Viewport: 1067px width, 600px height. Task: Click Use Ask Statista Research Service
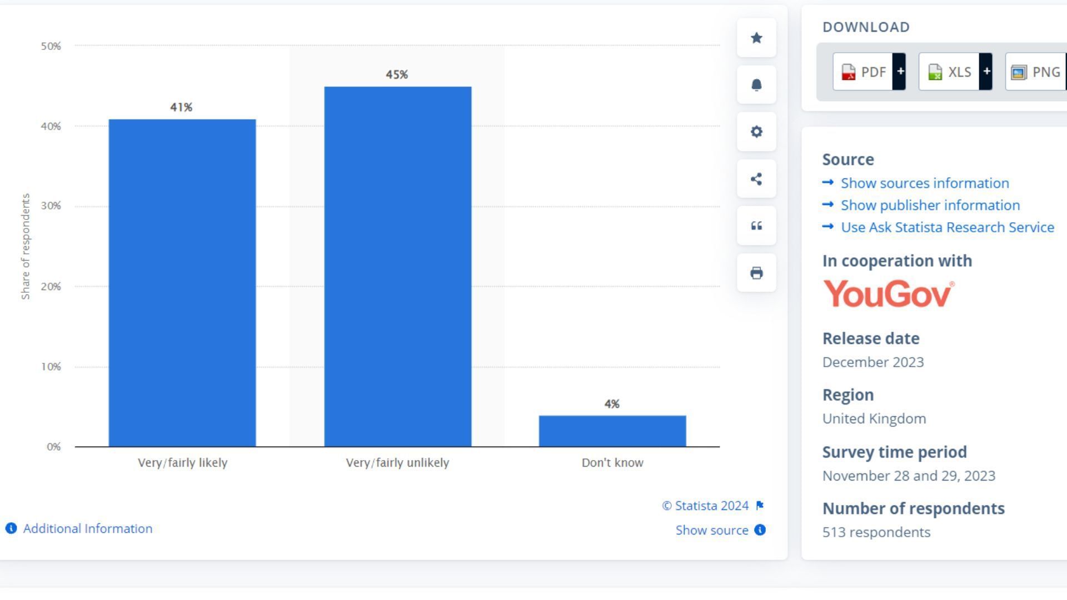[x=947, y=227]
